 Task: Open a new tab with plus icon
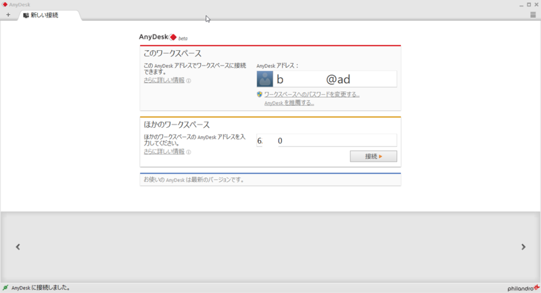coord(8,15)
